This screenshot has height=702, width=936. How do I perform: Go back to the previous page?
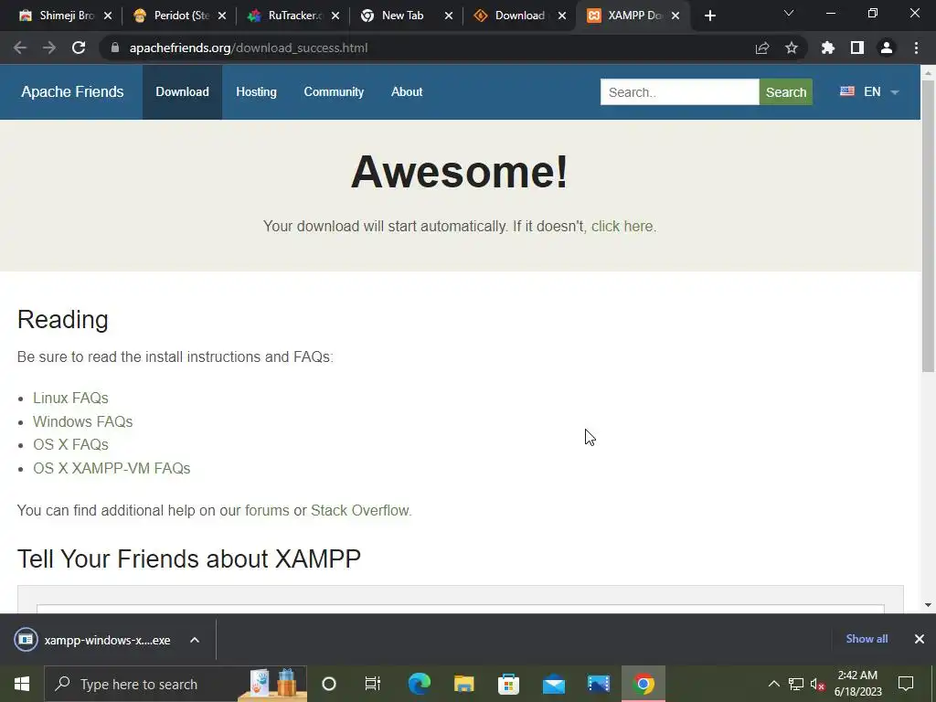20,48
